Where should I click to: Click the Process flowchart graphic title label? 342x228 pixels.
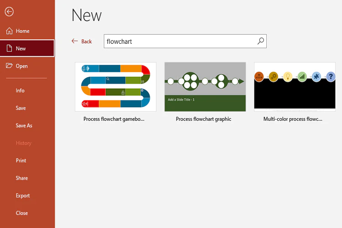point(203,119)
